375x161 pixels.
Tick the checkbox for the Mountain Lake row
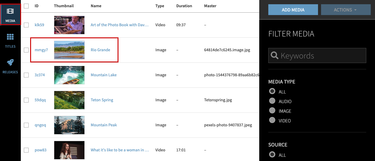pyautogui.click(x=26, y=75)
